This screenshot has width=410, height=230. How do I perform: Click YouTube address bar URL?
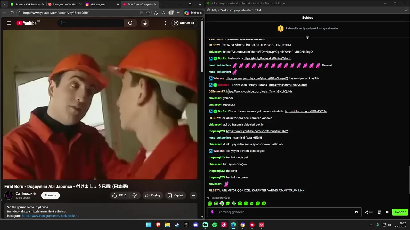coord(56,13)
